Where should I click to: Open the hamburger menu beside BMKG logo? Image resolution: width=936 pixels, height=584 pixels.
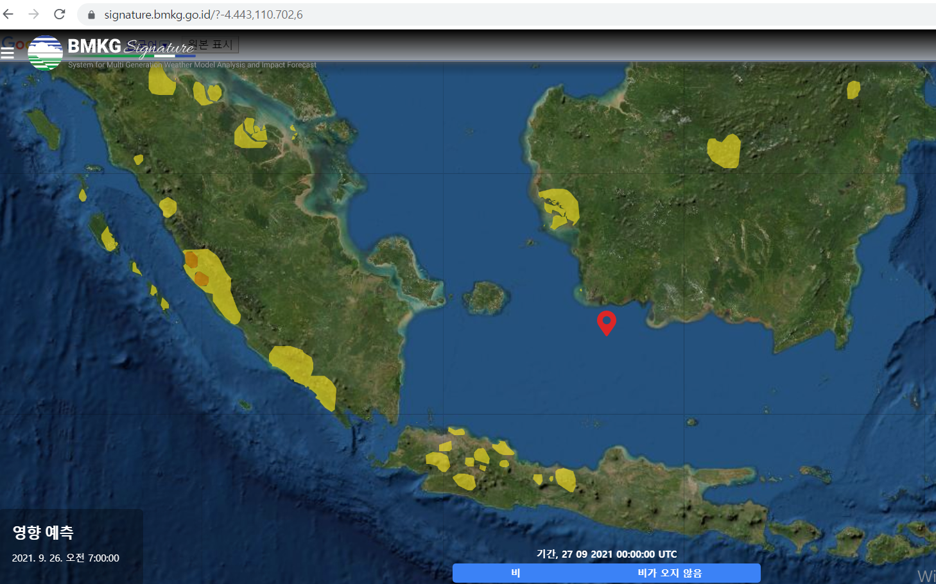click(8, 53)
